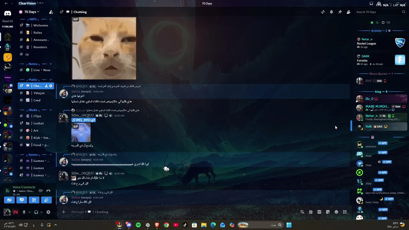Open weather widget showing 32°C

pos(397,225)
